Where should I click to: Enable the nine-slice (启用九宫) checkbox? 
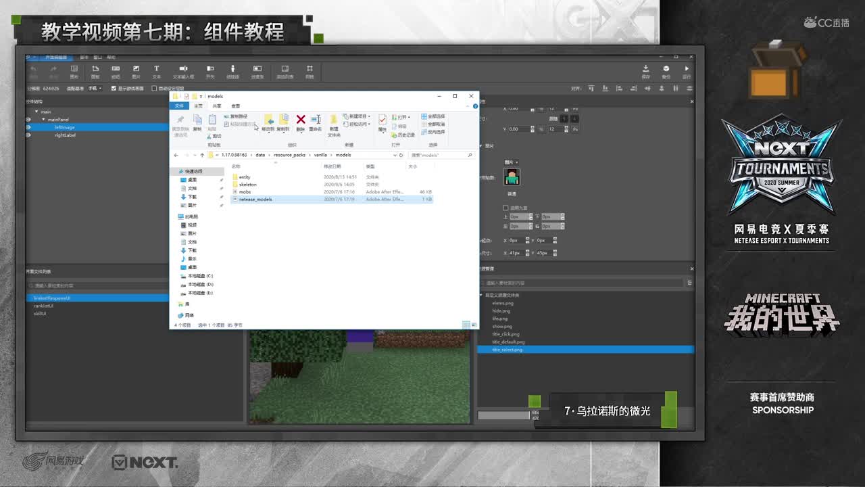pos(505,208)
